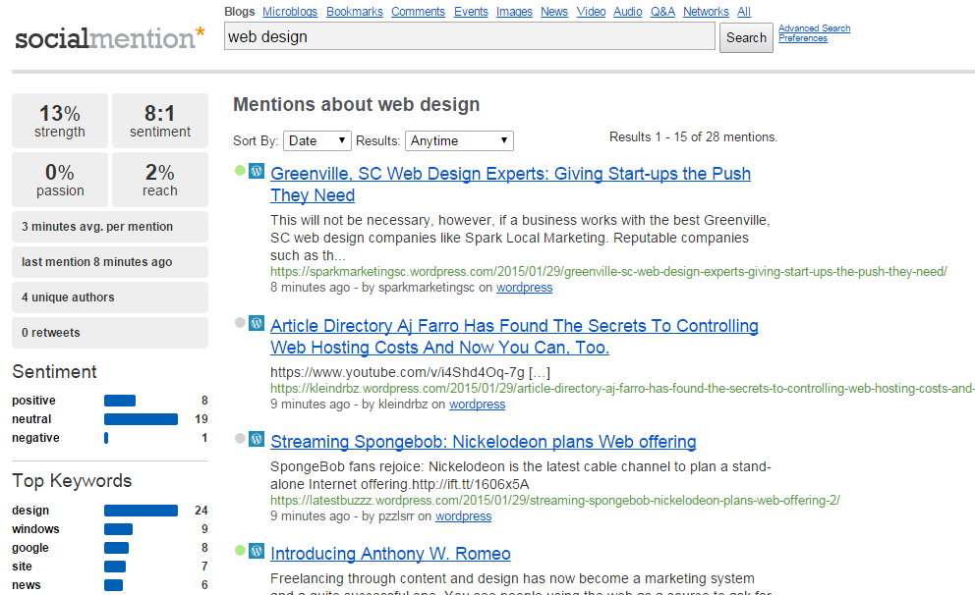This screenshot has height=595, width=975.
Task: Switch to the Events tab
Action: tap(471, 11)
